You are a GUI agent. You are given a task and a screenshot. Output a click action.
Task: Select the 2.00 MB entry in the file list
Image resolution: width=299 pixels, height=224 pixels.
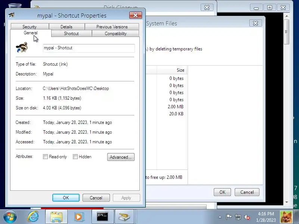(175, 107)
